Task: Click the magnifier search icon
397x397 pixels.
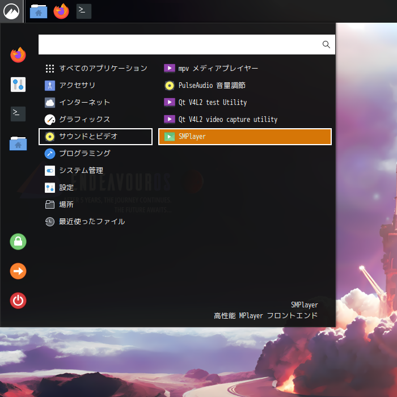Action: tap(326, 45)
